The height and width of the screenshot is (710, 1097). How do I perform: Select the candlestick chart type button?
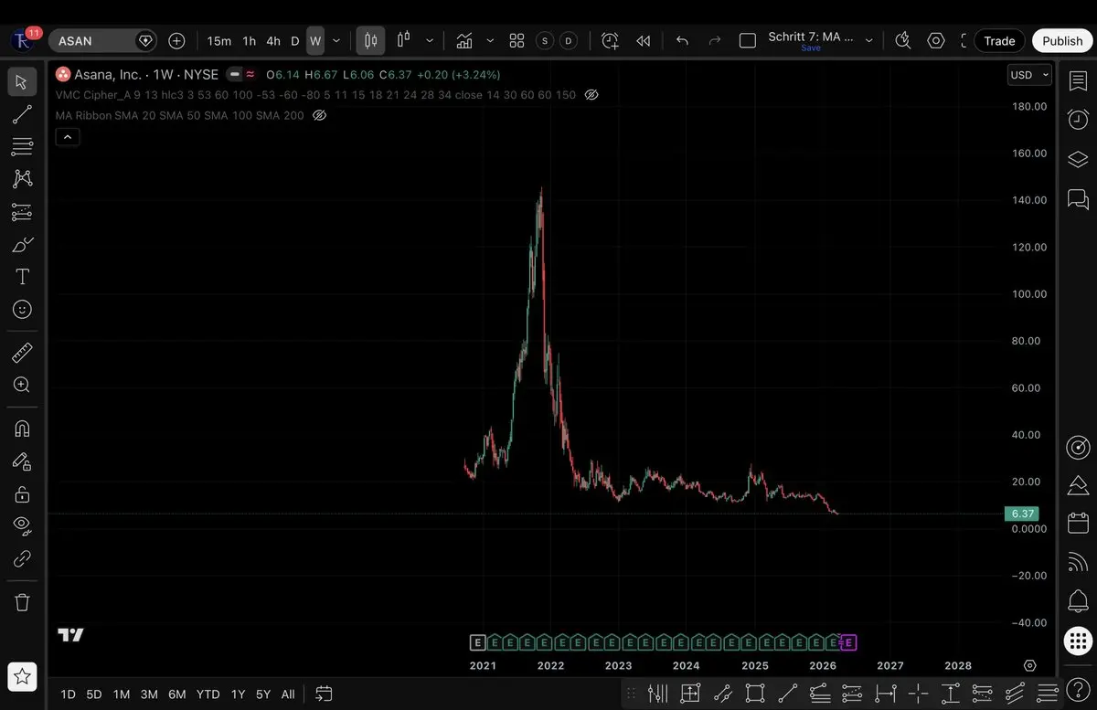point(370,41)
